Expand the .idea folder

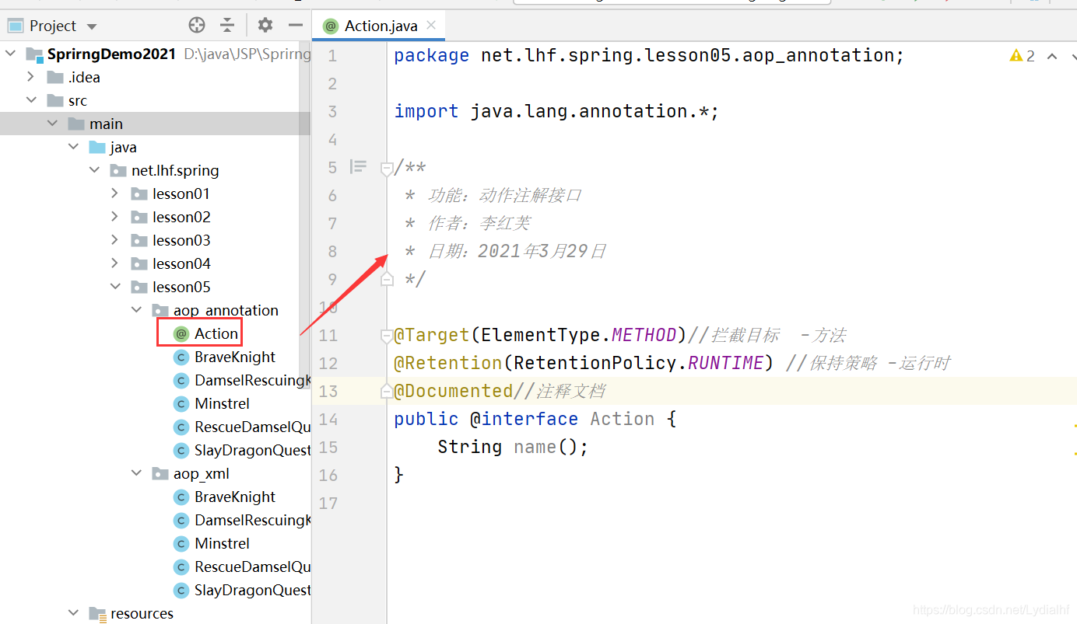(31, 77)
